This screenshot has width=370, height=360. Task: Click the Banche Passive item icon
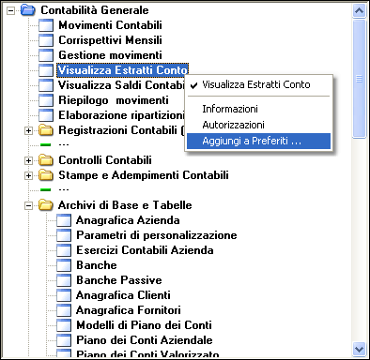click(x=64, y=280)
